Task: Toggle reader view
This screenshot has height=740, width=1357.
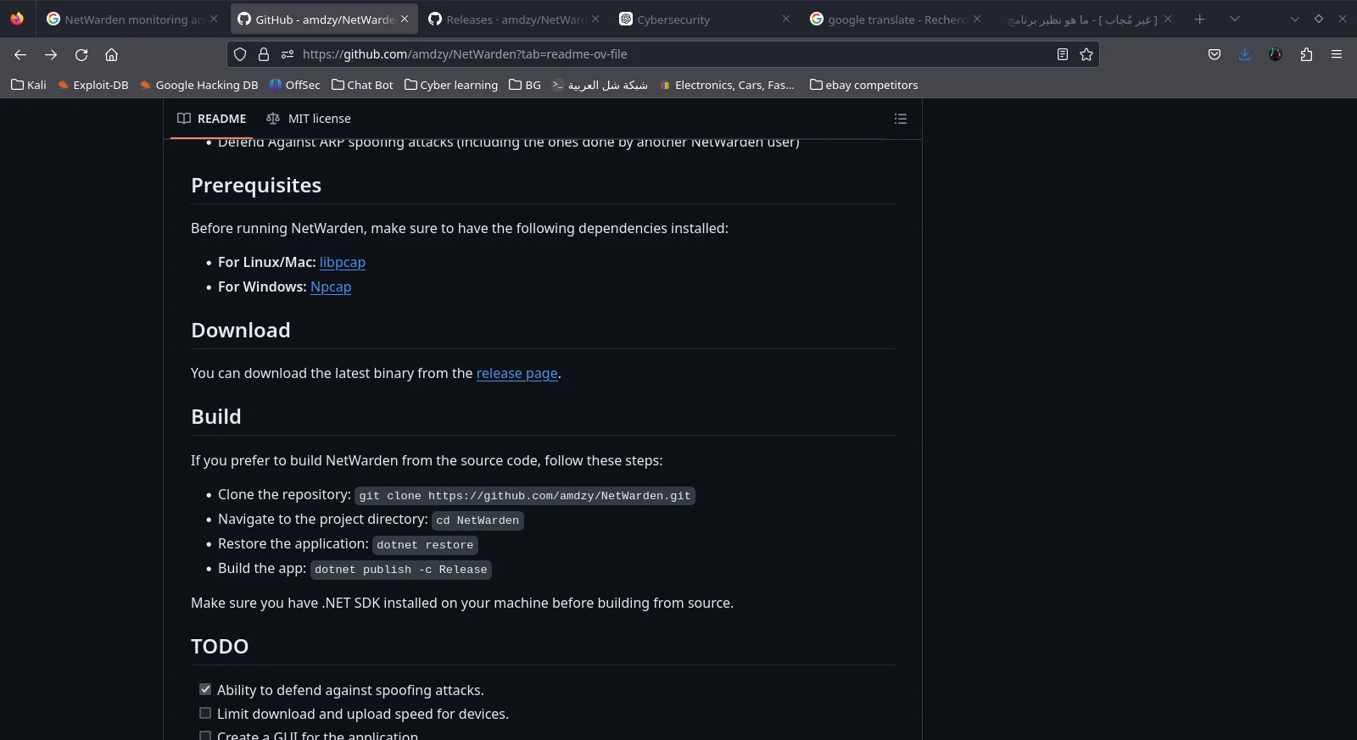Action: pos(1062,54)
